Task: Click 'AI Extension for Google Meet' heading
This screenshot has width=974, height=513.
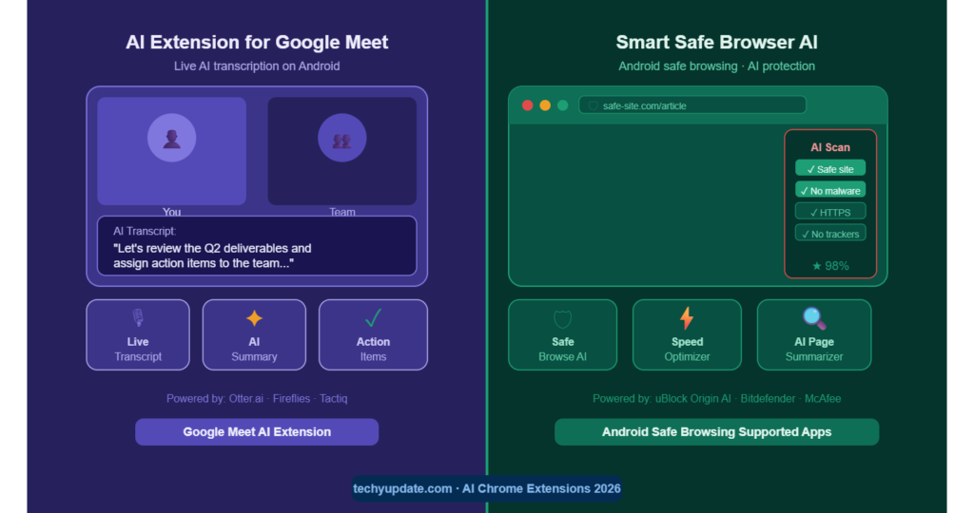Action: (x=257, y=42)
